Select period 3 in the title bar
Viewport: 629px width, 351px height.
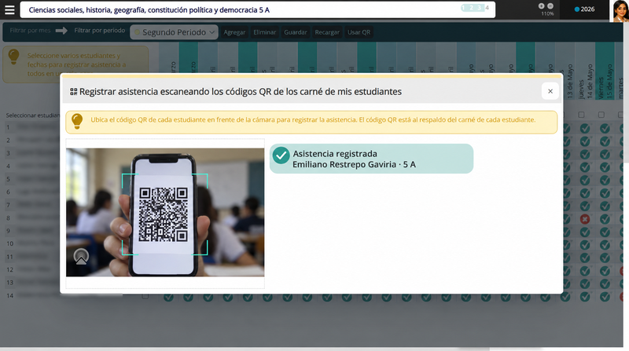[x=479, y=8]
